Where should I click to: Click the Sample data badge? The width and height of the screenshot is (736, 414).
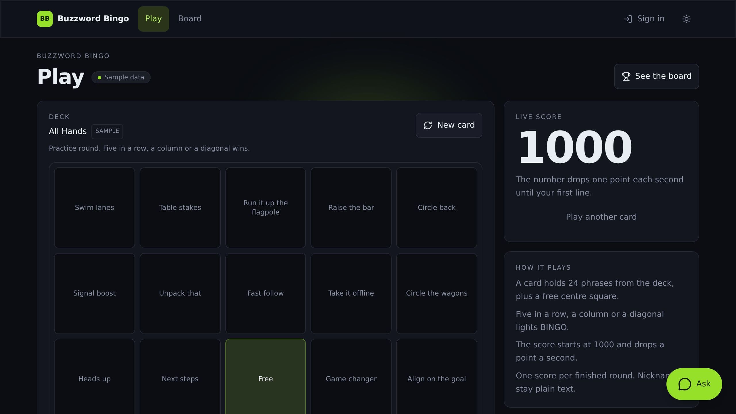121,77
